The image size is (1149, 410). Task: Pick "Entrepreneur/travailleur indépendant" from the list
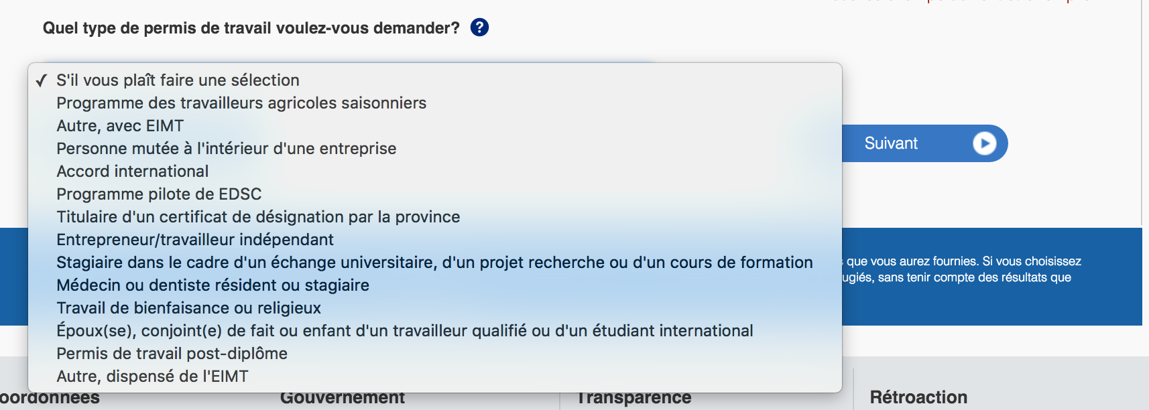pyautogui.click(x=195, y=240)
